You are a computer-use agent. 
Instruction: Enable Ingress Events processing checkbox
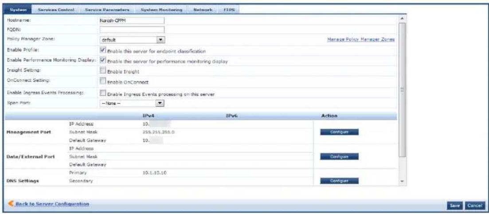[x=103, y=93]
